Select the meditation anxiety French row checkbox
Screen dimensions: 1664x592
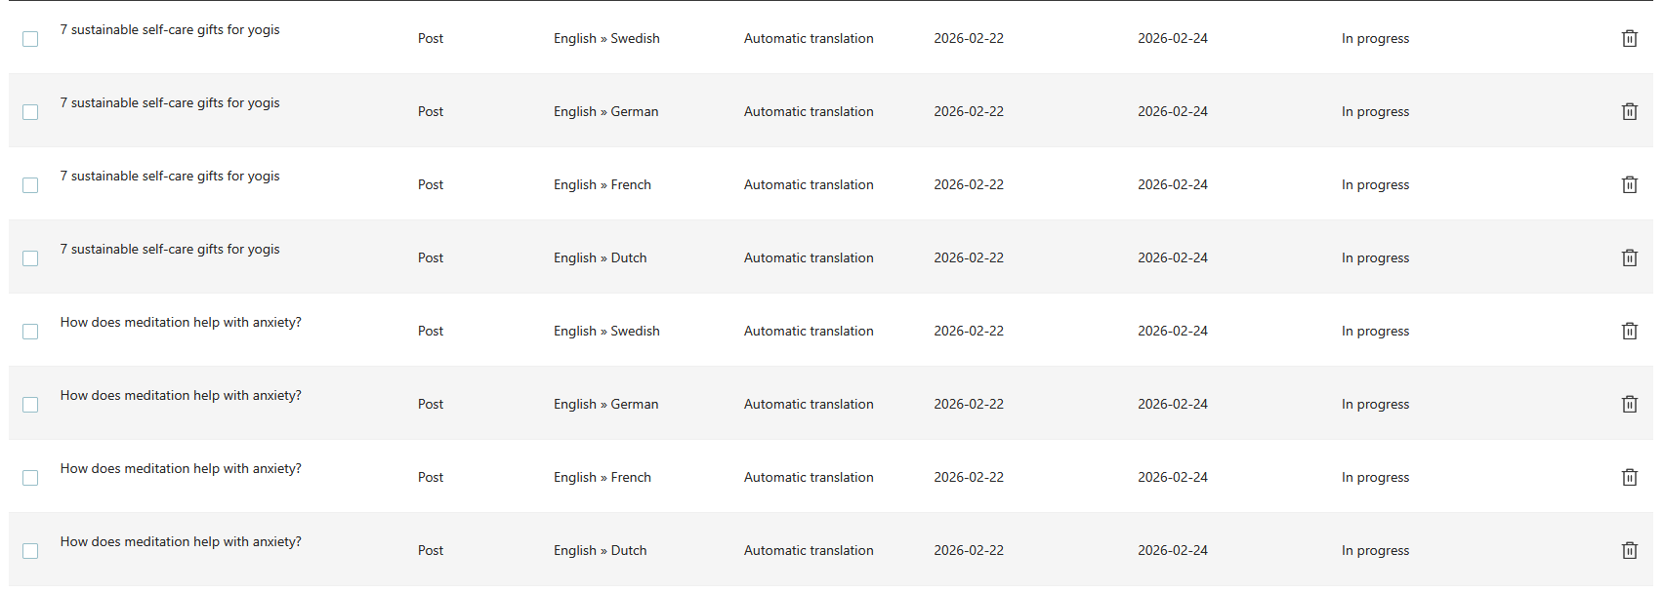tap(30, 478)
